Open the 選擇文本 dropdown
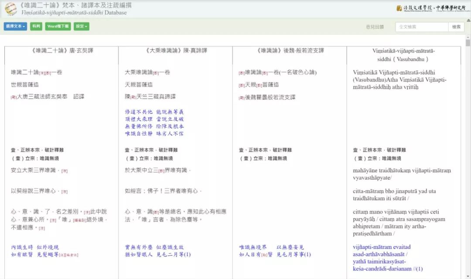This screenshot has width=471, height=279. [x=15, y=27]
